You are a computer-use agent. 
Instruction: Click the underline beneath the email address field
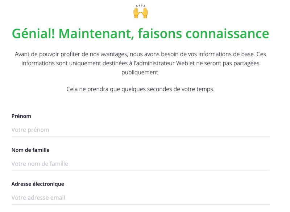point(140,205)
